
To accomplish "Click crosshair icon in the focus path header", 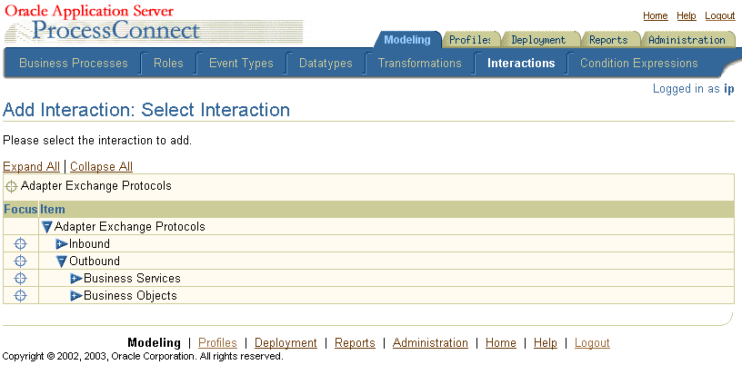I will click(11, 187).
